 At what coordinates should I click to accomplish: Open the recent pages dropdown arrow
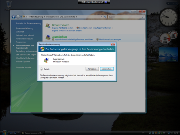coord(21,17)
